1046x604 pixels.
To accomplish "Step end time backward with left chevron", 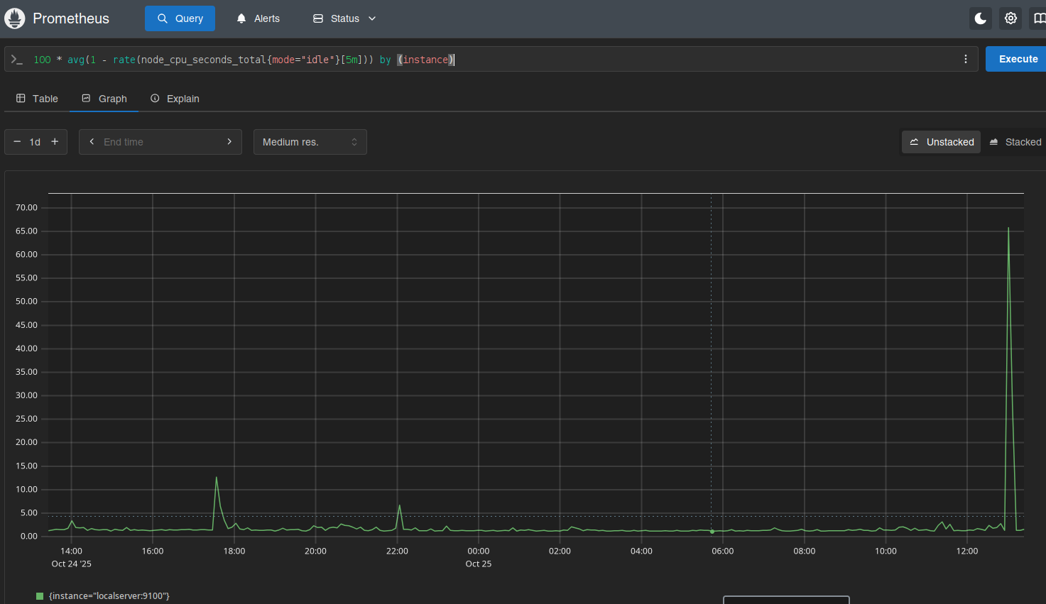I will [x=92, y=142].
